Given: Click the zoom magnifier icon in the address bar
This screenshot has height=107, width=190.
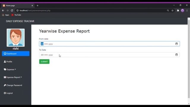Looking at the screenshot, I should pos(168,11).
